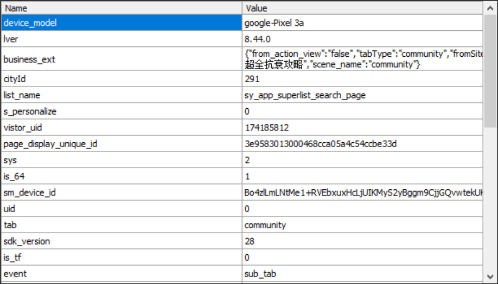This screenshot has height=284, width=498.
Task: Select the sm_device_id name cell
Action: [x=122, y=193]
